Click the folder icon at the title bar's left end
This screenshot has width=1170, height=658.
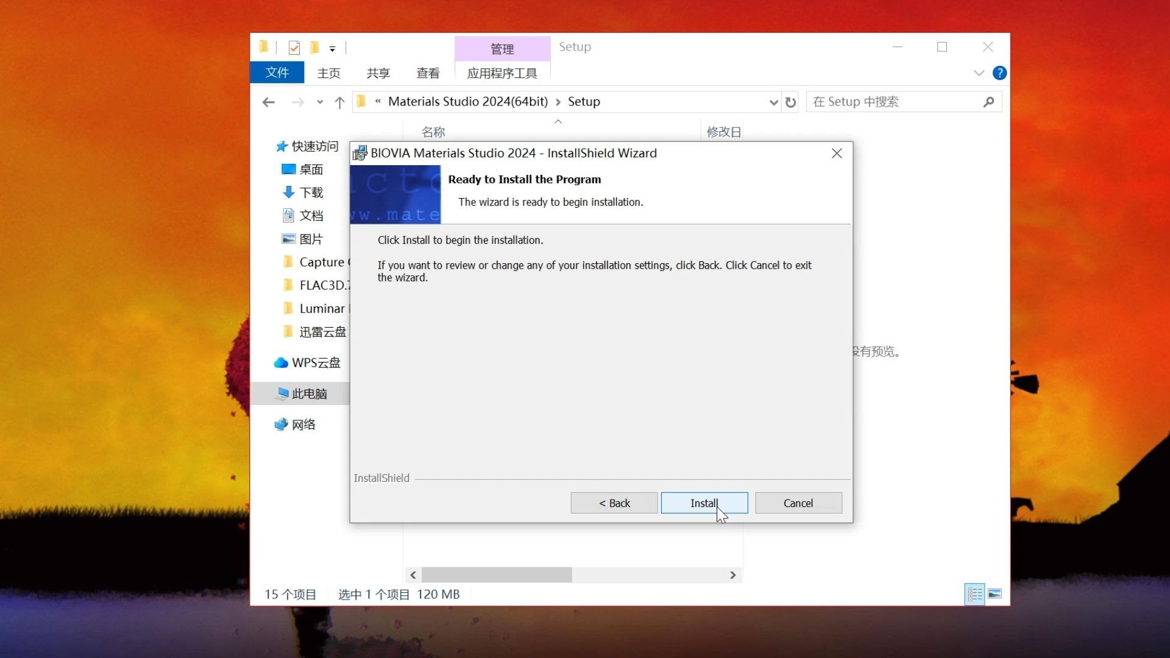coord(264,47)
